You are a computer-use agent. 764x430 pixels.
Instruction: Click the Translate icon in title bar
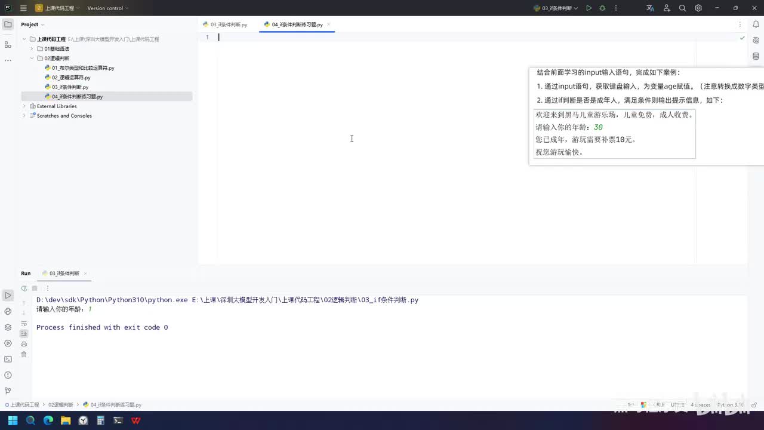click(650, 8)
